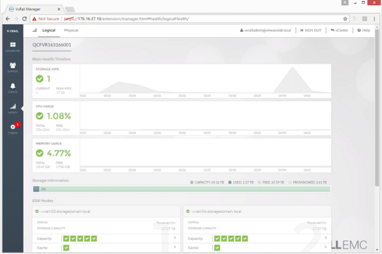Click the browser forward arrow
This screenshot has height=254, width=382.
click(x=16, y=19)
